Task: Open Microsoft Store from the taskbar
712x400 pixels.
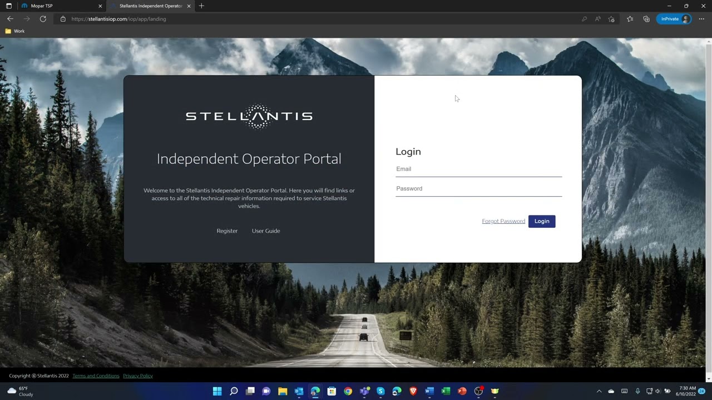Action: (332, 391)
